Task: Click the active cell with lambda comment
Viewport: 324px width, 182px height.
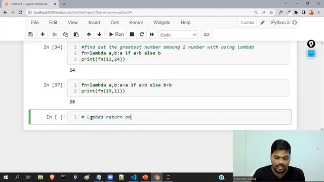Action: click(x=178, y=117)
